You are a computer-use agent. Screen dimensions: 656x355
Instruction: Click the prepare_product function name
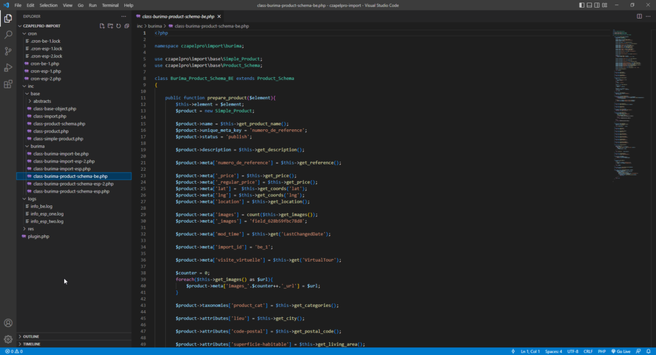(x=227, y=98)
